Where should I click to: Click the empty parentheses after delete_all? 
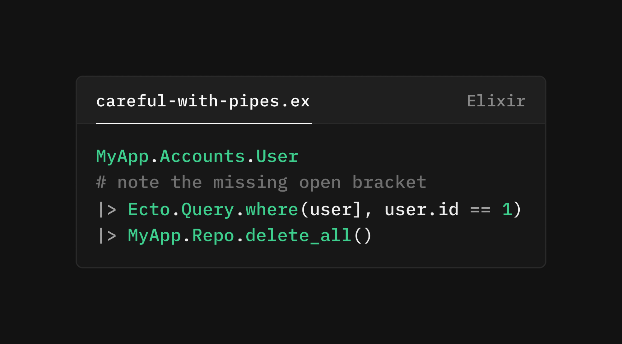[363, 236]
